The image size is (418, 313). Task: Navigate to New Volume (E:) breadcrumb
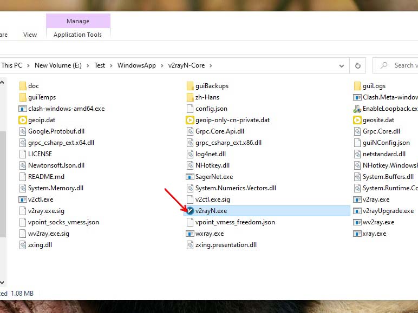click(58, 65)
